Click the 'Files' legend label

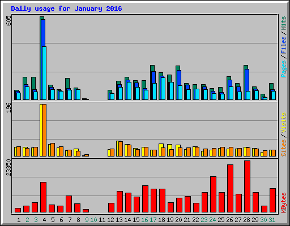click(283, 45)
